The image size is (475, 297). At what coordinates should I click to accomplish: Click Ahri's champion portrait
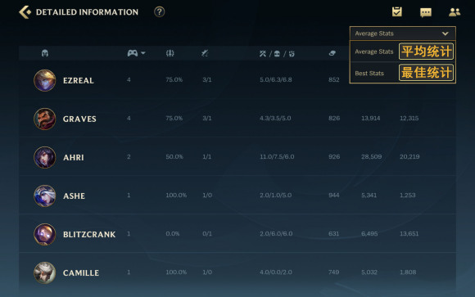click(x=44, y=157)
